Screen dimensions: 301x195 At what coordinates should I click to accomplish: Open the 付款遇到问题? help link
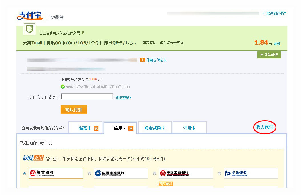click(x=274, y=13)
